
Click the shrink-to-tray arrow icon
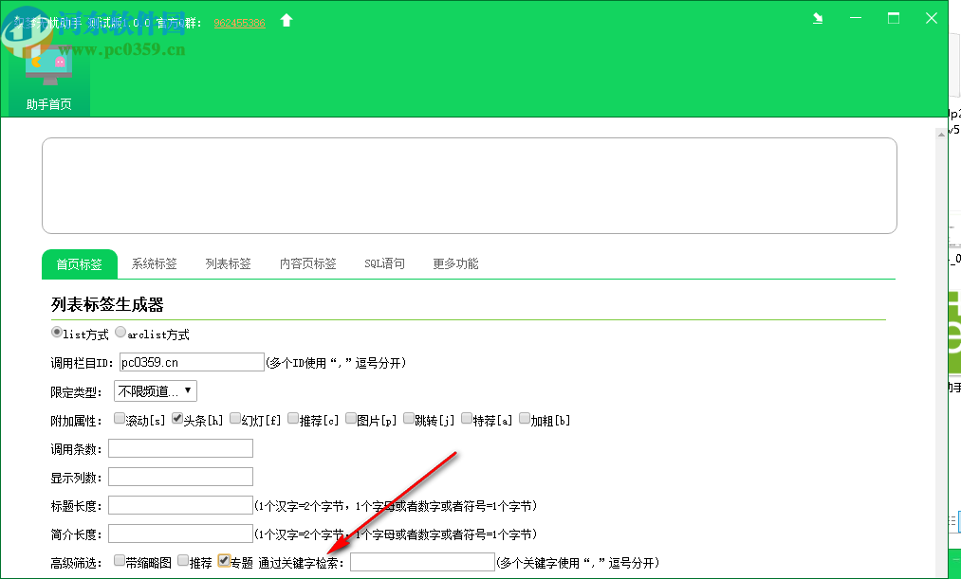click(x=818, y=18)
